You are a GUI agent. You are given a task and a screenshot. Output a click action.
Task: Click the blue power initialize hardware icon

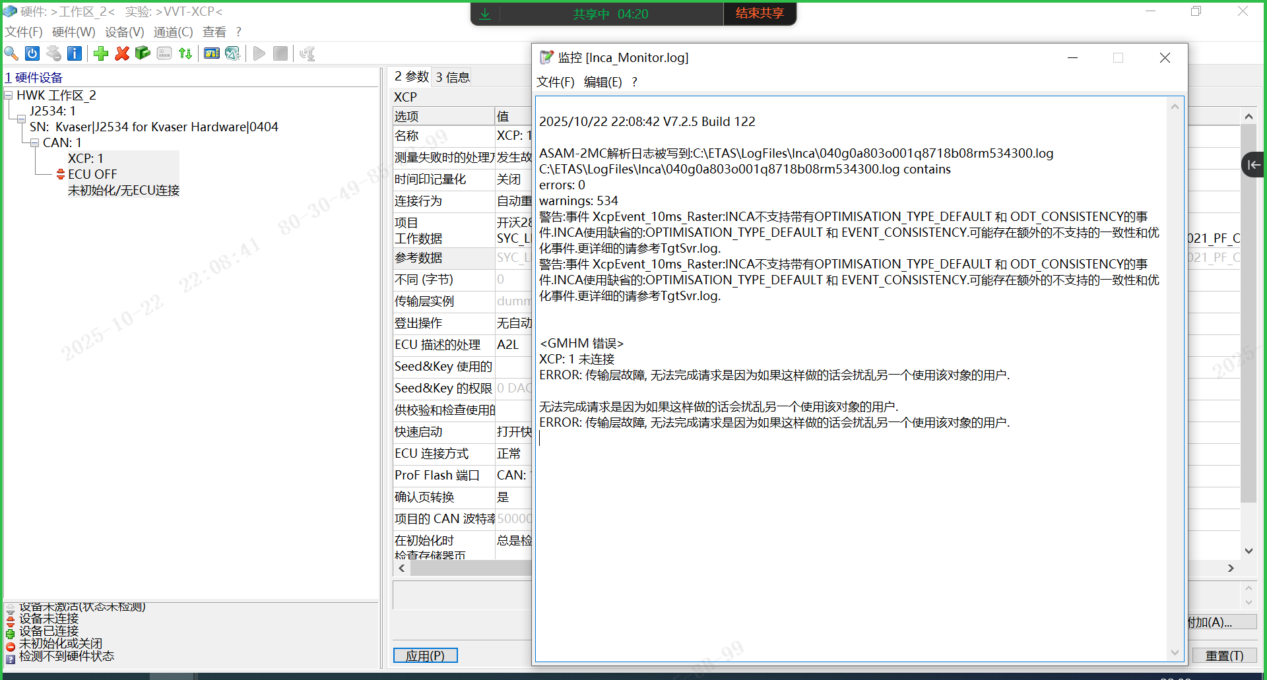pyautogui.click(x=32, y=53)
